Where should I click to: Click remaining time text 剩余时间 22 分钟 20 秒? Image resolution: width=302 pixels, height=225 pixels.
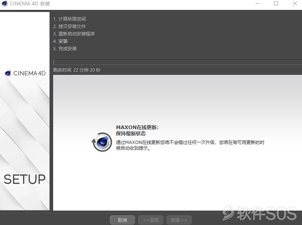(x=77, y=70)
